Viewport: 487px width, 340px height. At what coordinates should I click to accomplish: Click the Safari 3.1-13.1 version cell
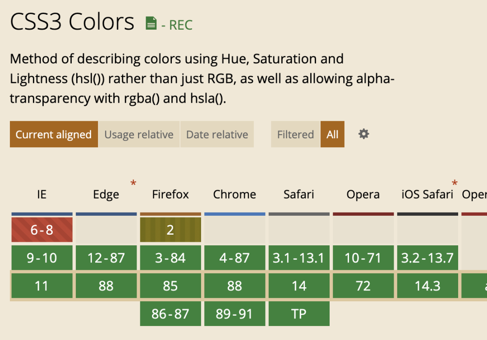pyautogui.click(x=299, y=258)
